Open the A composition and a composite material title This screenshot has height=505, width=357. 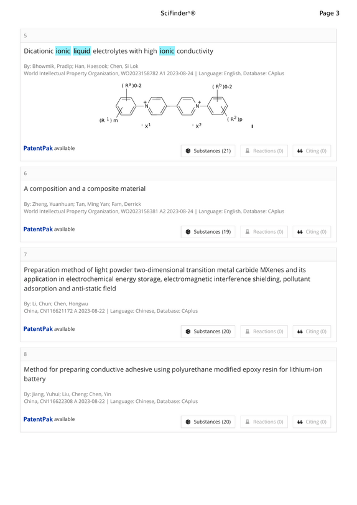[85, 188]
